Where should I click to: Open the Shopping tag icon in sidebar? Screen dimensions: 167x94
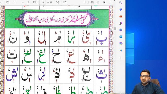[x=121, y=9]
